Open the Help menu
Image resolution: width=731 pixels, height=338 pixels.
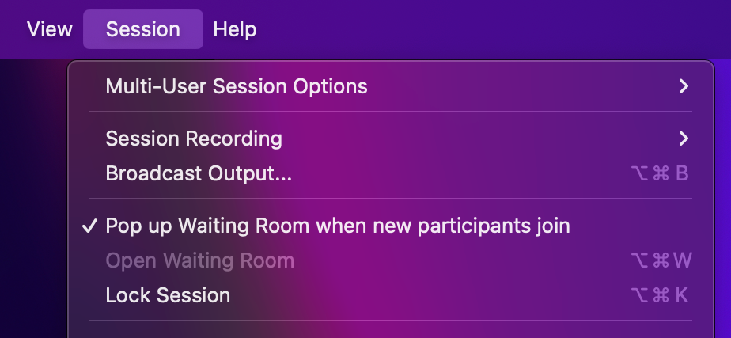235,30
